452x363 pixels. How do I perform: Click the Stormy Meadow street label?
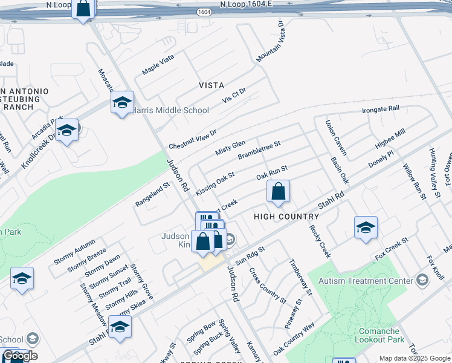click(x=93, y=305)
